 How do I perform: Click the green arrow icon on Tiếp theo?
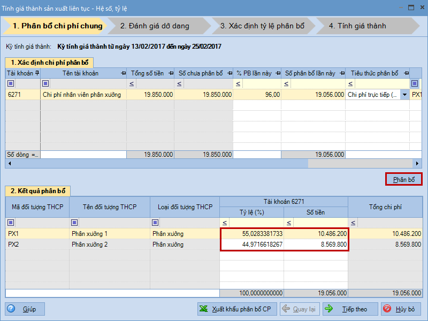[329, 309]
